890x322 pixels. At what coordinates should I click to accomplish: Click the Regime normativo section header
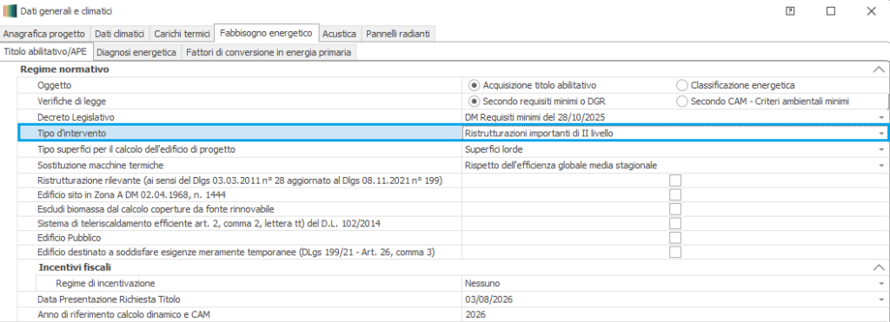click(64, 69)
